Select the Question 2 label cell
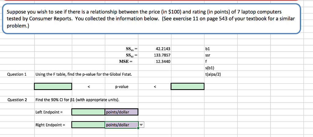This screenshot has height=137, width=313. [x=17, y=99]
